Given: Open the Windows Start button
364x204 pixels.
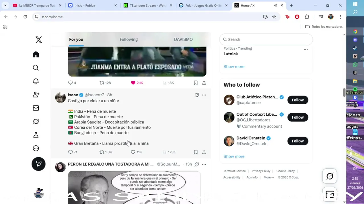Looking at the screenshot, I should 355,4.
